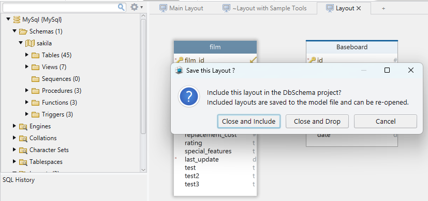Click the Views folder icon
Image resolution: width=428 pixels, height=201 pixels.
coord(36,67)
